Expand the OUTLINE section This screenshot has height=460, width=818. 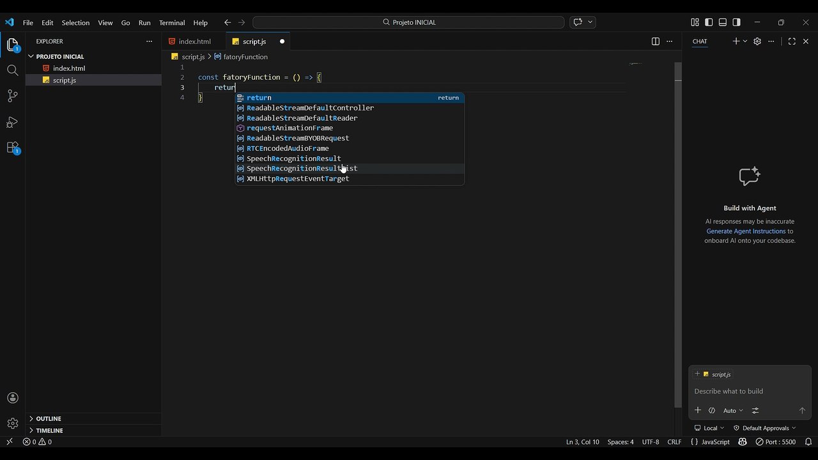pos(93,418)
